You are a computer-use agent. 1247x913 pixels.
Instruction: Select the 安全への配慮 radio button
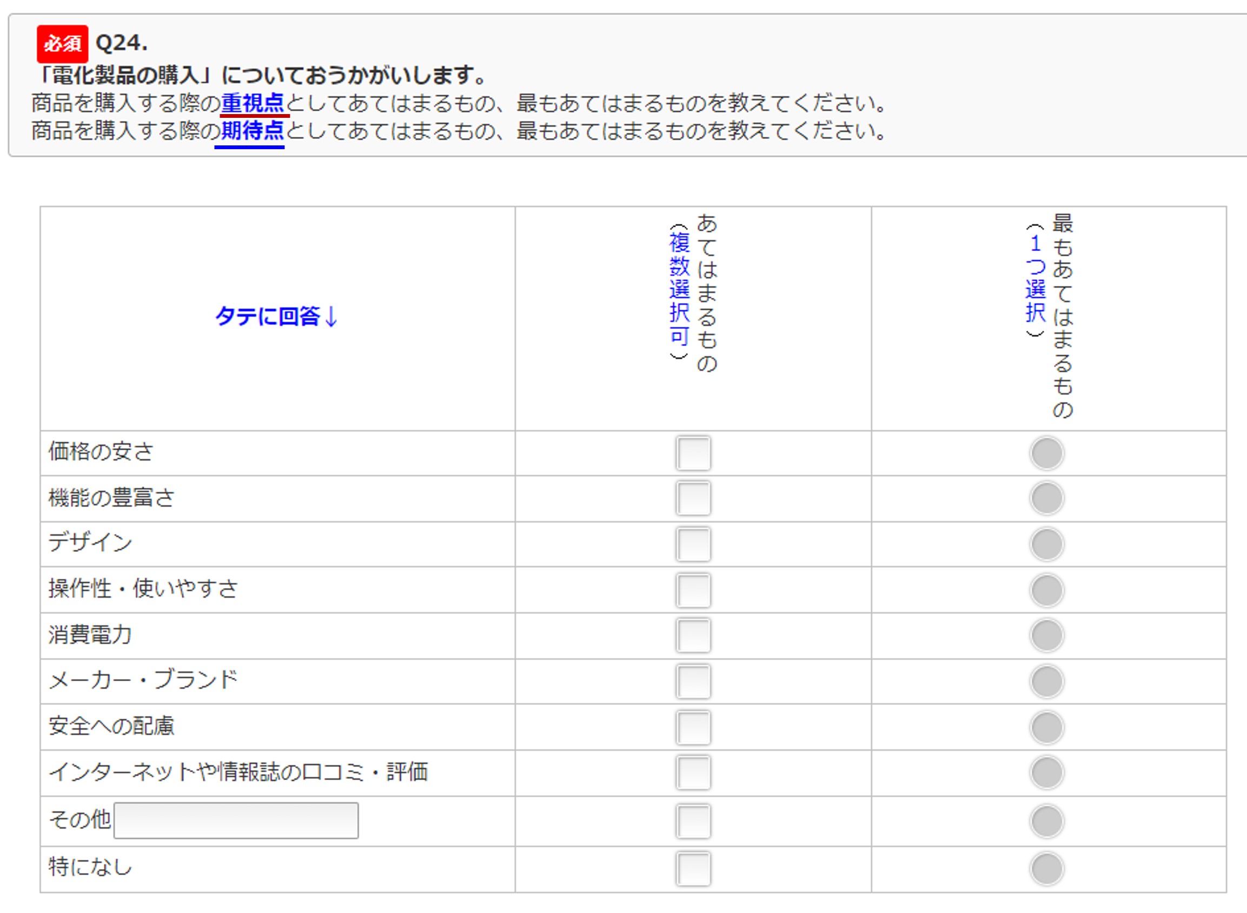coord(1046,727)
